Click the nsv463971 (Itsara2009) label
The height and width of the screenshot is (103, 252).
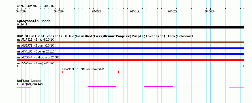click(36, 45)
